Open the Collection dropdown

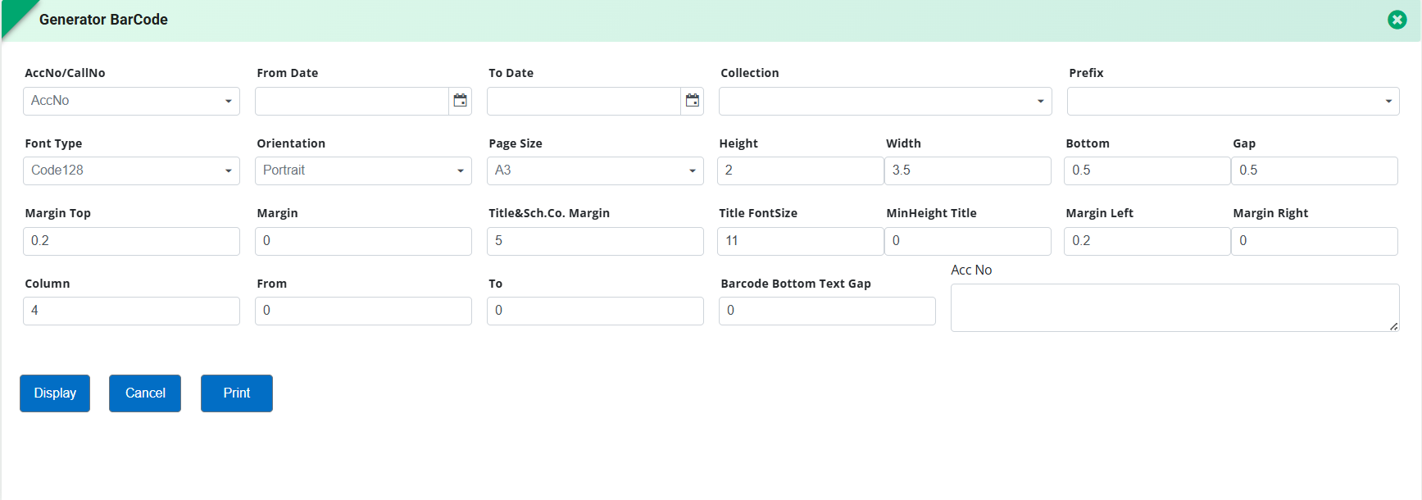[x=885, y=101]
